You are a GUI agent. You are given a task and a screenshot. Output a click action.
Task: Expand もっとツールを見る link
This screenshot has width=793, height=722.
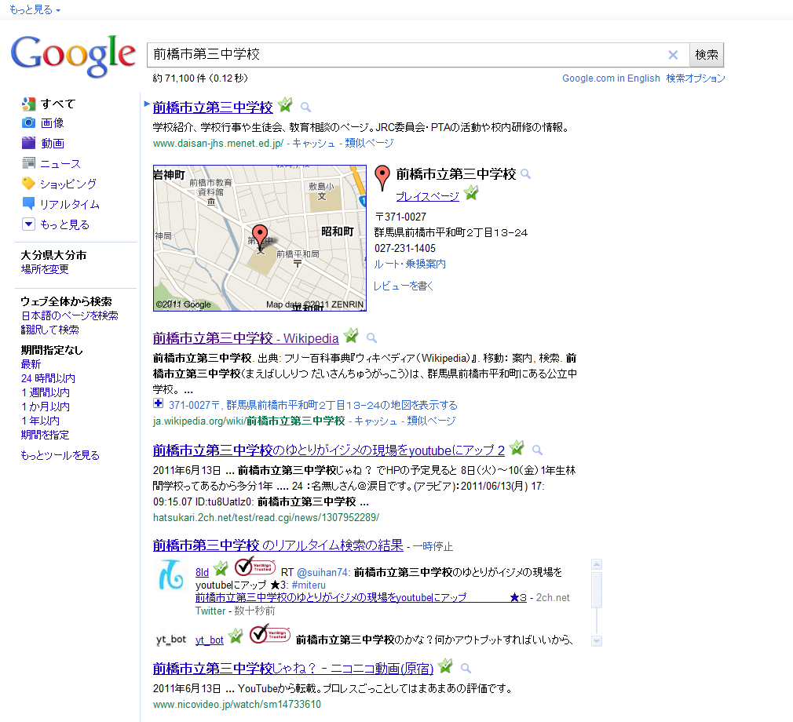[x=60, y=455]
